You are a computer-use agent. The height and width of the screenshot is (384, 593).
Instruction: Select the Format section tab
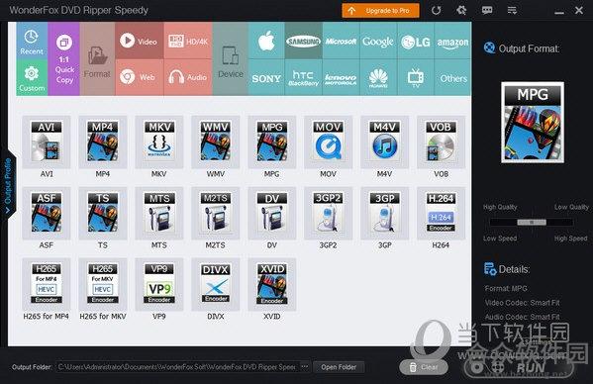(x=97, y=58)
